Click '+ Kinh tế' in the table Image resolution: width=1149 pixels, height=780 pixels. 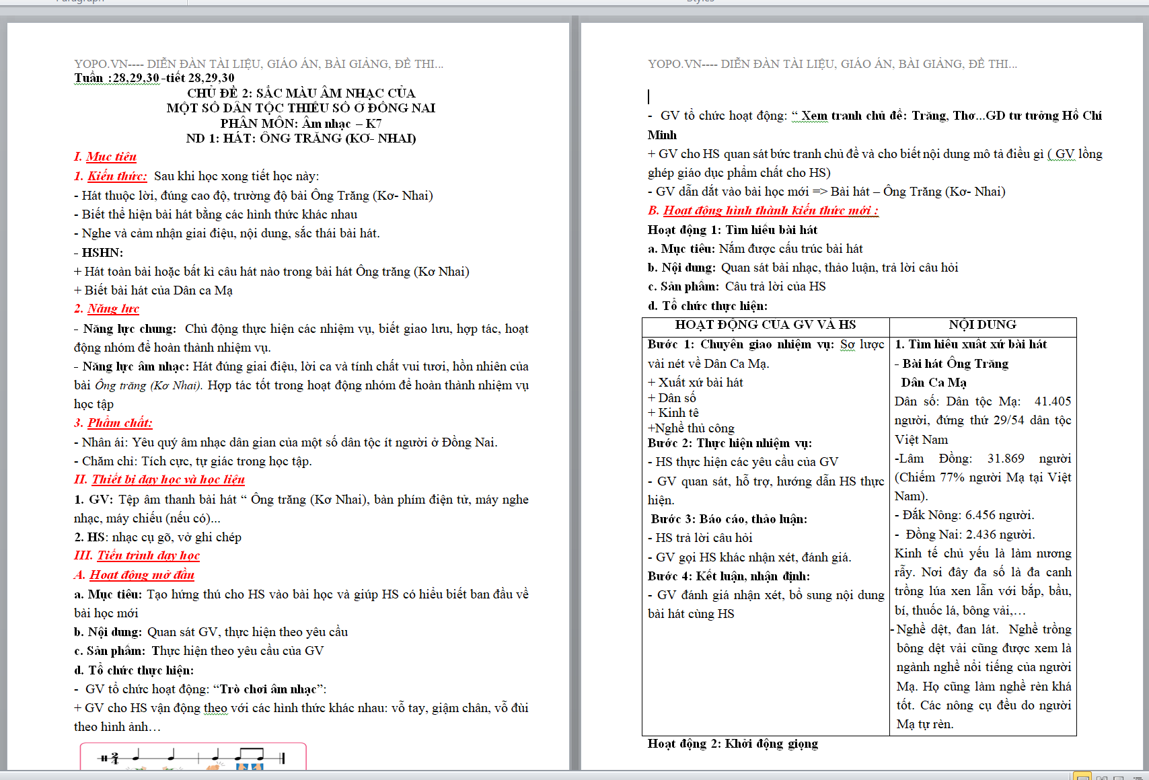coord(673,413)
